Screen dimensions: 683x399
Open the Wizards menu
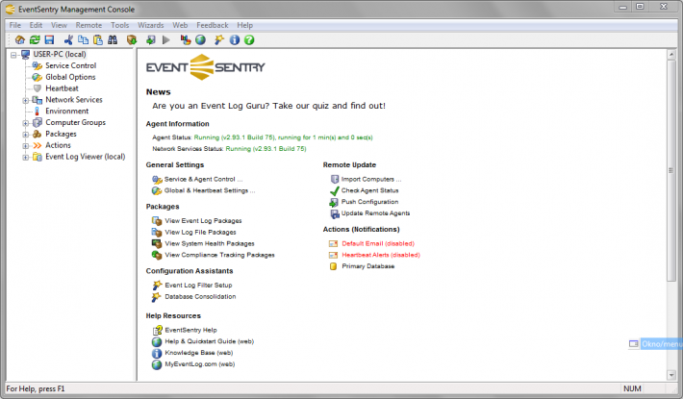tap(151, 25)
